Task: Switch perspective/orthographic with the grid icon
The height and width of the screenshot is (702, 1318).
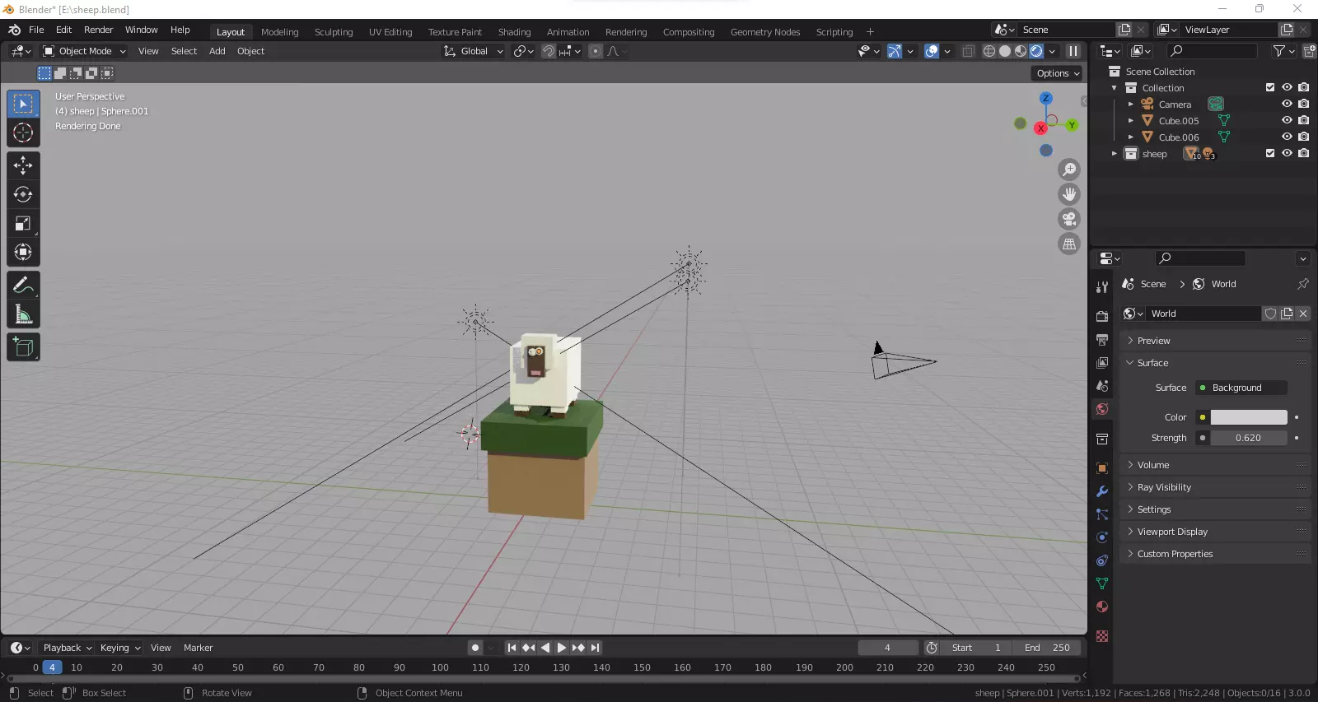Action: 1069,244
